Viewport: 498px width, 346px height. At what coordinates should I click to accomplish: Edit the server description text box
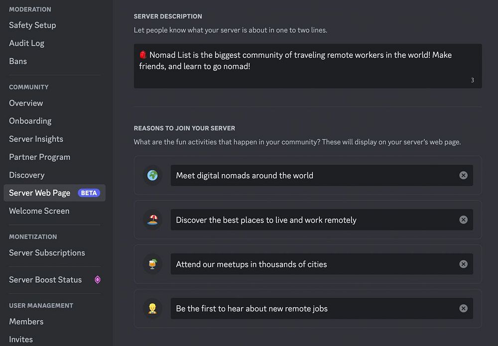tap(307, 66)
